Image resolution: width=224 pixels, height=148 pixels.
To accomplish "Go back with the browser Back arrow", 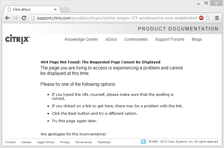I will point(7,18).
